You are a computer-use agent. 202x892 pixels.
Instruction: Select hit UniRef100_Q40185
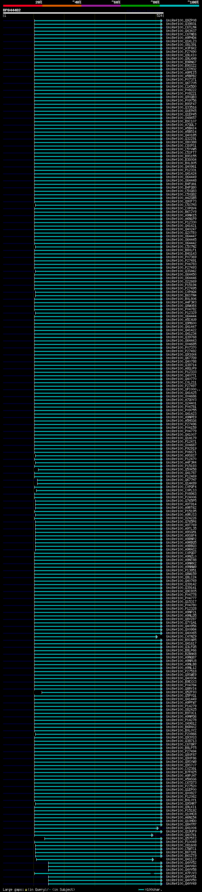point(181,135)
